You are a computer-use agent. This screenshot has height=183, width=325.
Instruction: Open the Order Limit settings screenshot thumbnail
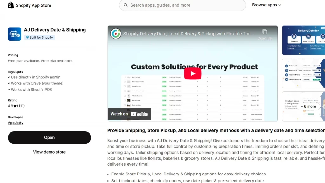click(303, 73)
